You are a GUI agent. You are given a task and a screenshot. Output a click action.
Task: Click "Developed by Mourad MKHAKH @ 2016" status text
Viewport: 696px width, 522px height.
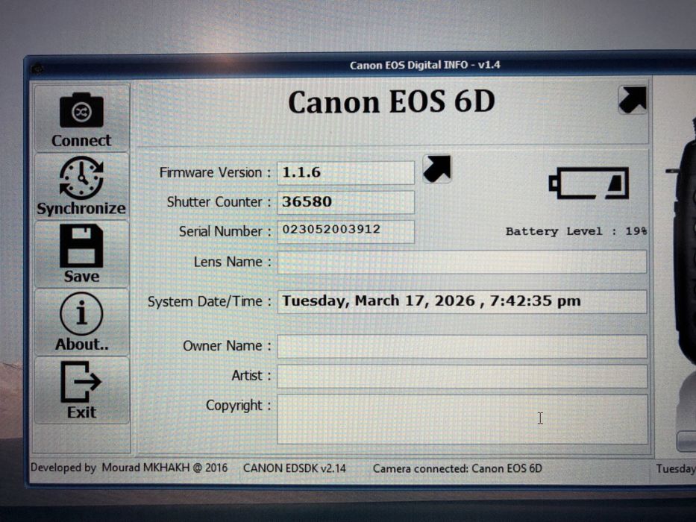tap(129, 468)
